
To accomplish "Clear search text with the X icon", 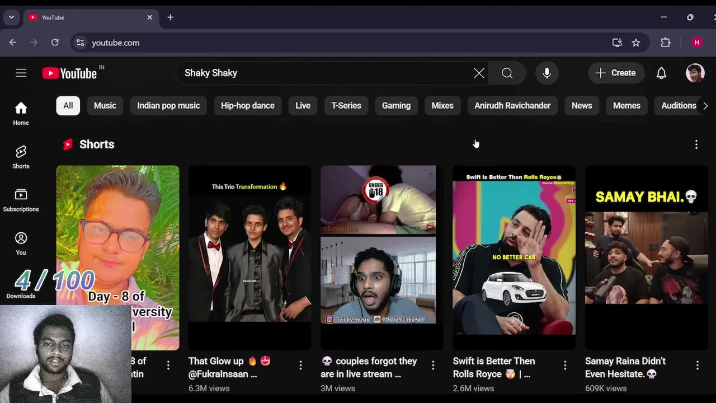I will point(479,73).
